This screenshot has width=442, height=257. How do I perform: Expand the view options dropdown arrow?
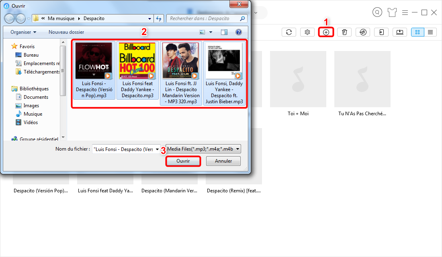click(x=211, y=32)
